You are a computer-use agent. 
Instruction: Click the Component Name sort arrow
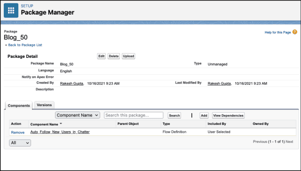tap(61, 124)
